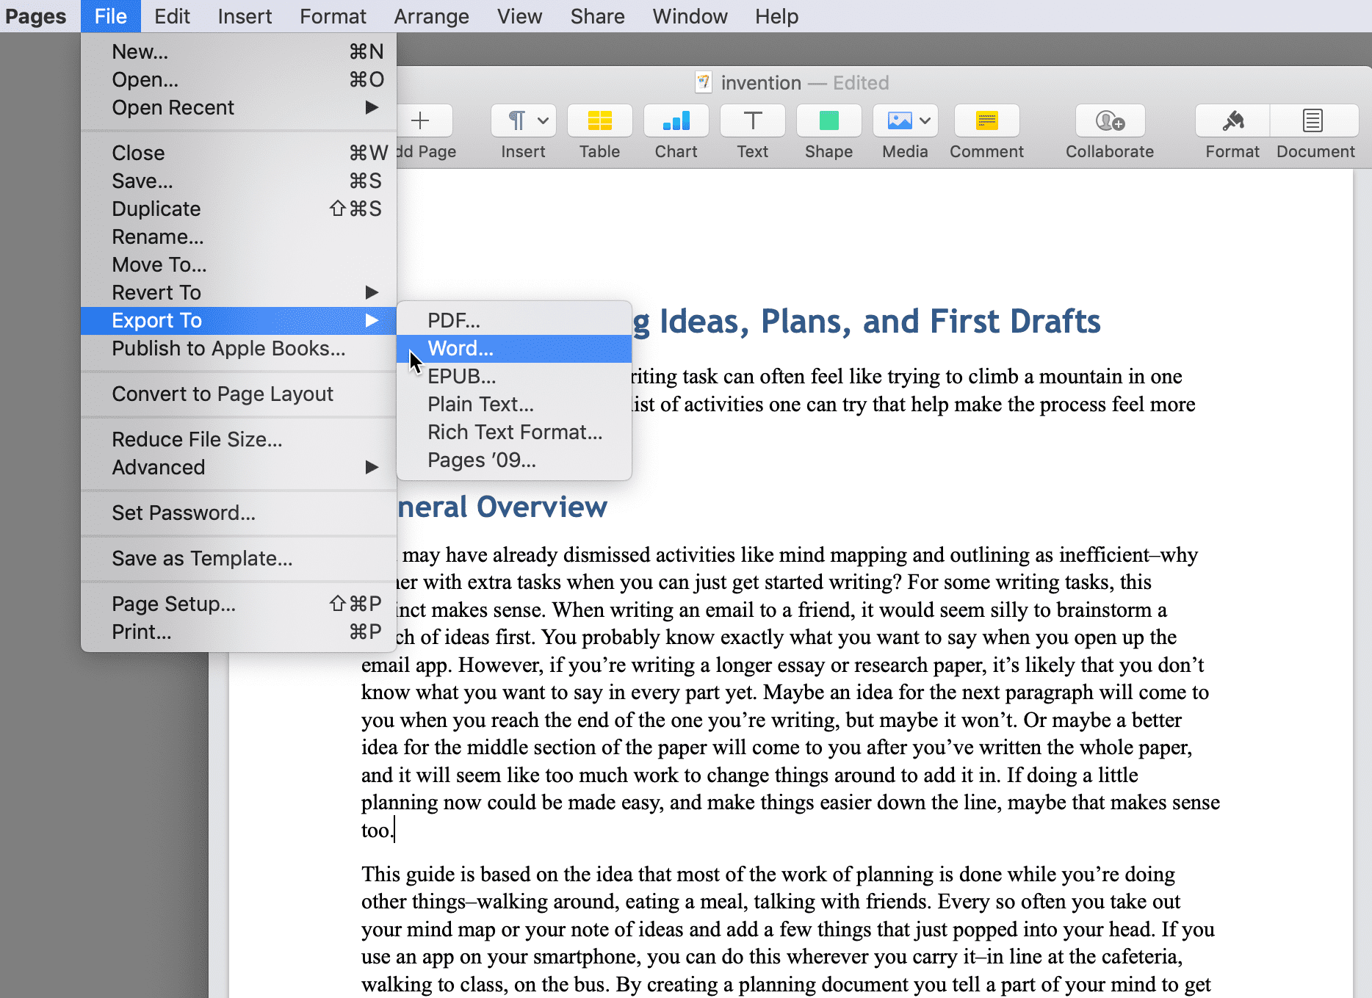Open the Window menu
This screenshot has height=998, width=1372.
pyautogui.click(x=690, y=16)
